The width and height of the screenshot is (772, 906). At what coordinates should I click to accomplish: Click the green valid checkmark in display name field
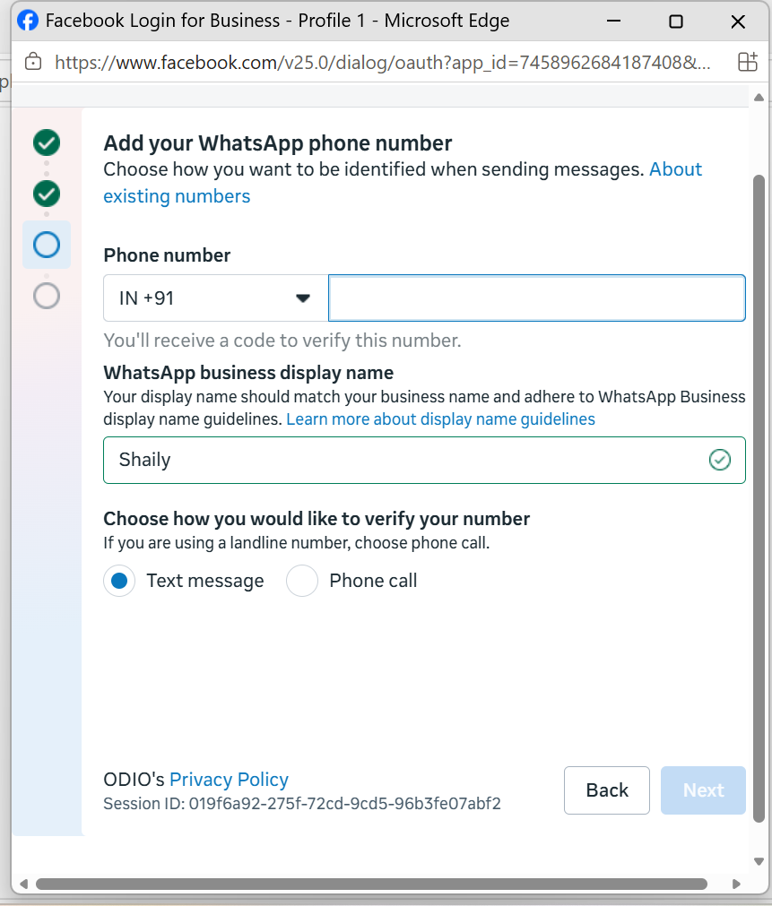coord(719,460)
